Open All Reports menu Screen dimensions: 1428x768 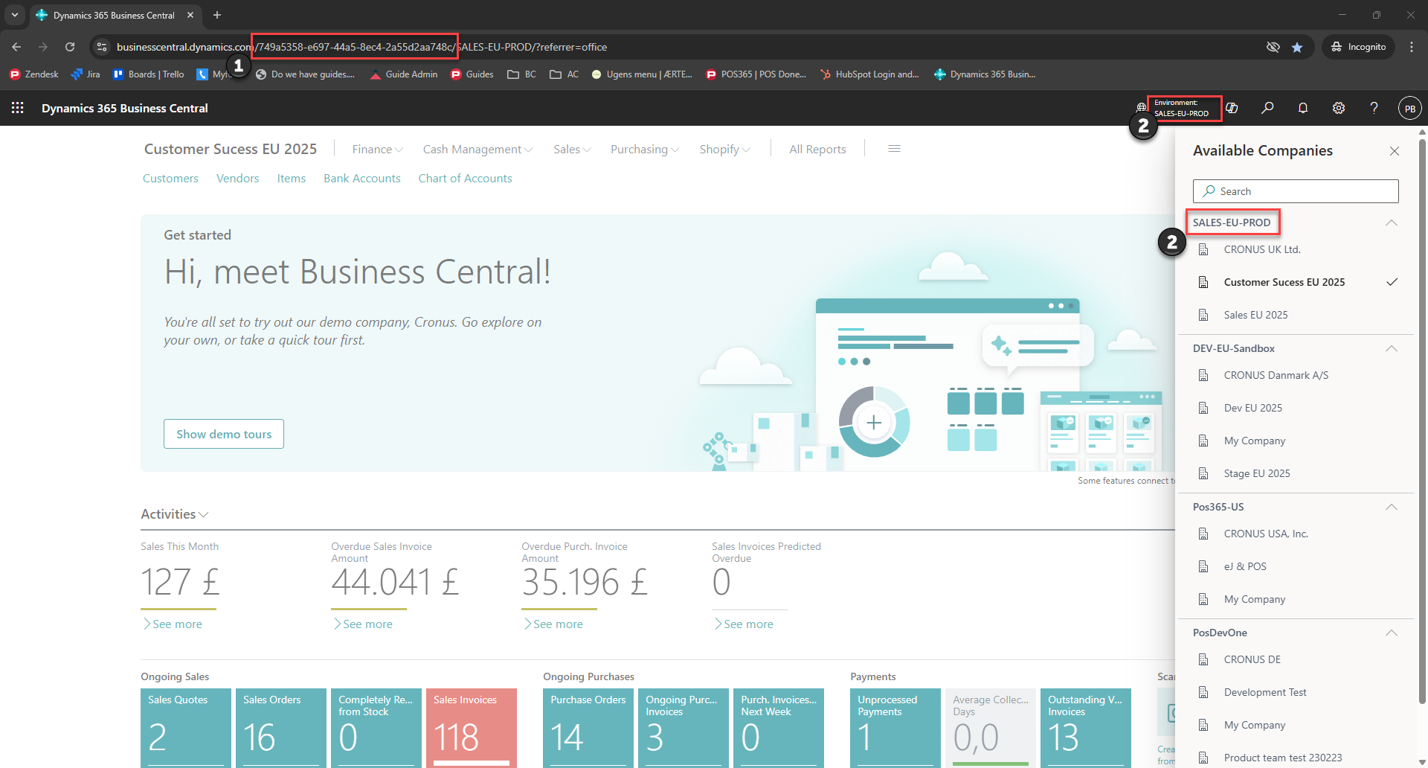click(x=817, y=150)
